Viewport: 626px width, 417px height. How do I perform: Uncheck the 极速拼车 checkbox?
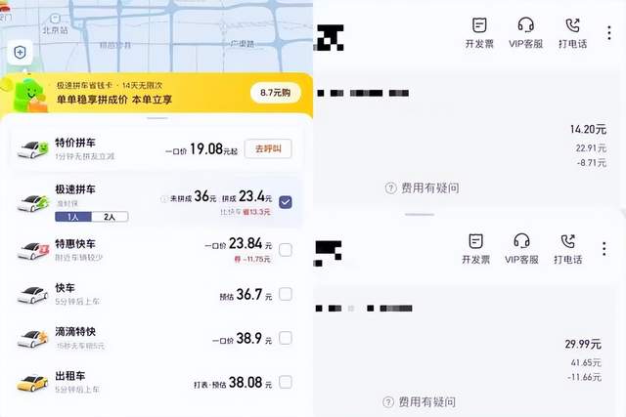285,202
